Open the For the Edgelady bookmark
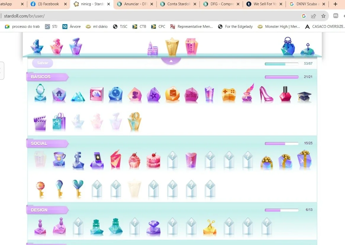 point(235,27)
